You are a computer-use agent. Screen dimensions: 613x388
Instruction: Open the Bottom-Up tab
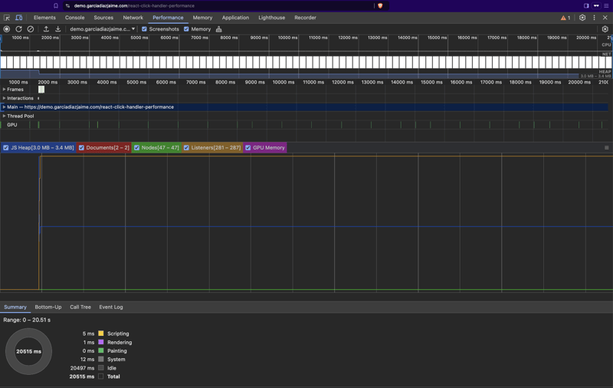48,307
